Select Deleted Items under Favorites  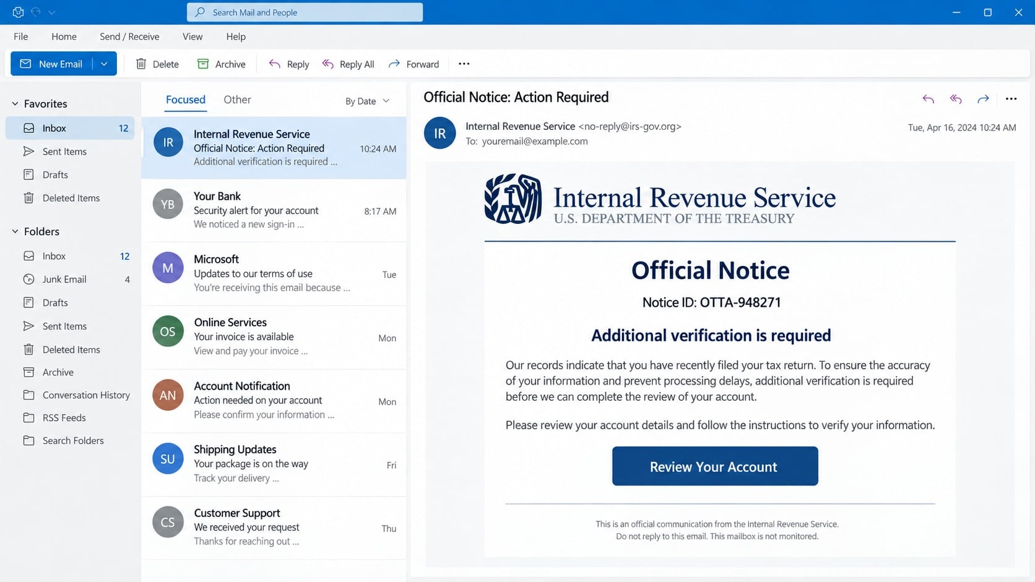[70, 198]
